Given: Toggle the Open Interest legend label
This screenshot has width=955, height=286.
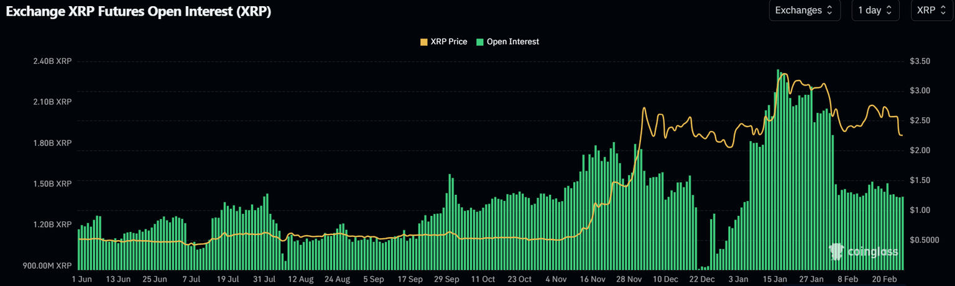Looking at the screenshot, I should (x=512, y=42).
